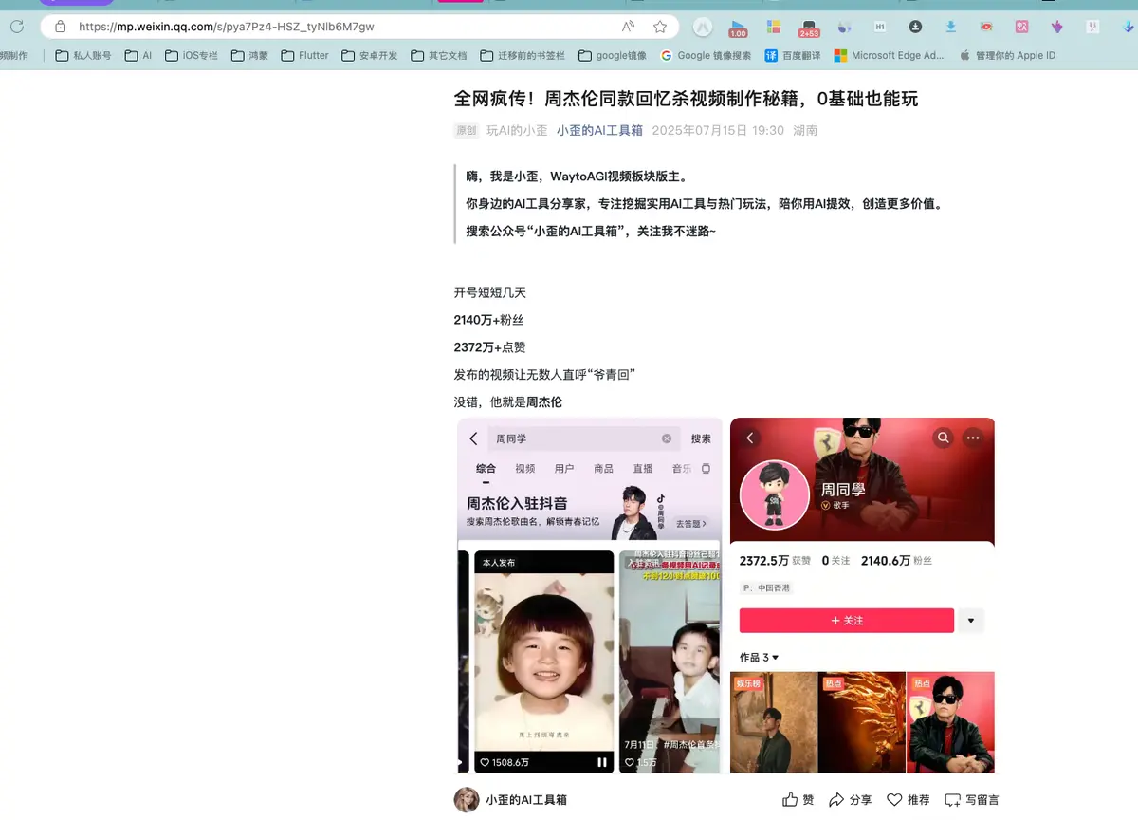The image size is (1138, 820).
Task: Click the 周同学 search field in screenshot
Action: (583, 438)
